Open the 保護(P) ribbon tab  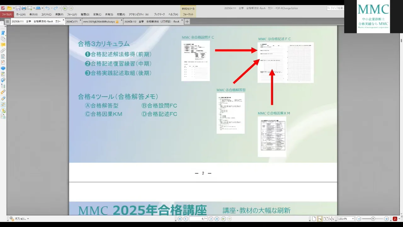tap(59, 14)
